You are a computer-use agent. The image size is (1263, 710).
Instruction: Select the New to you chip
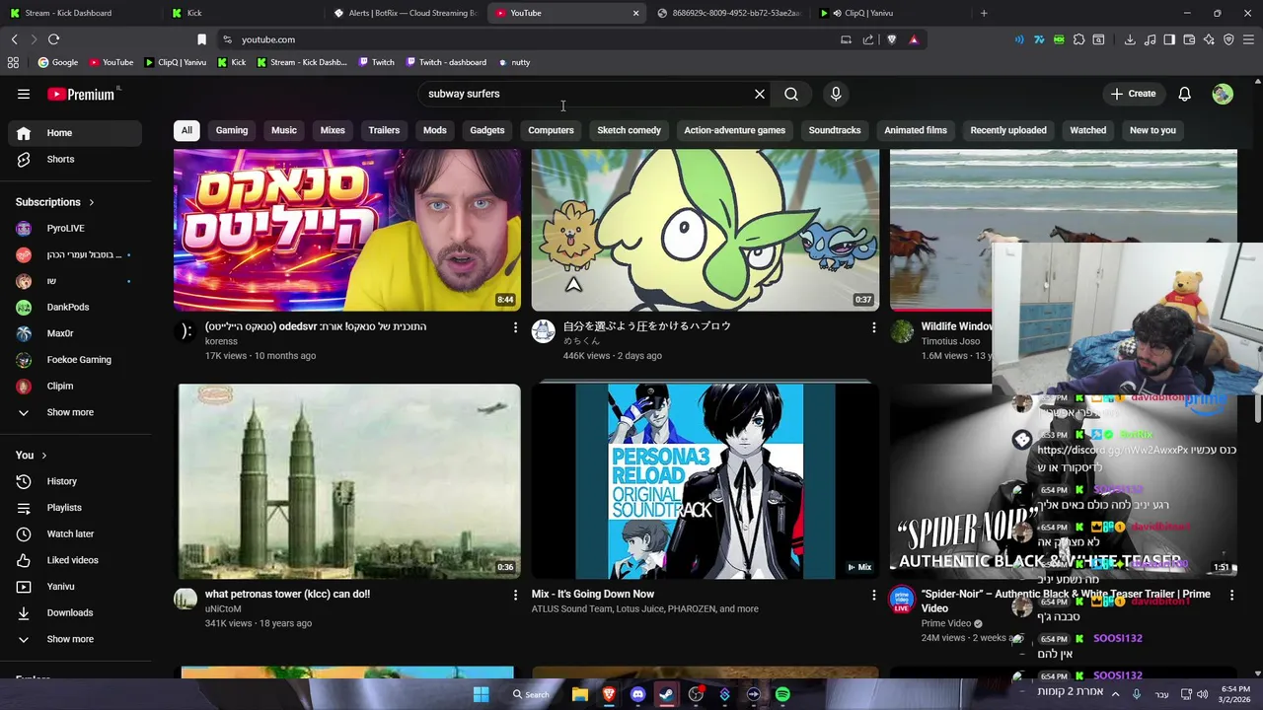[x=1152, y=130]
